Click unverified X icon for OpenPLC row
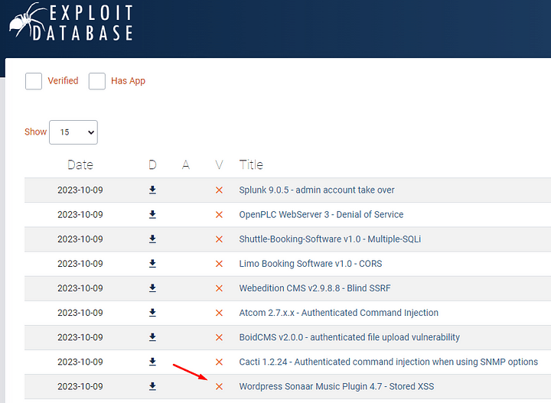 [x=219, y=214]
